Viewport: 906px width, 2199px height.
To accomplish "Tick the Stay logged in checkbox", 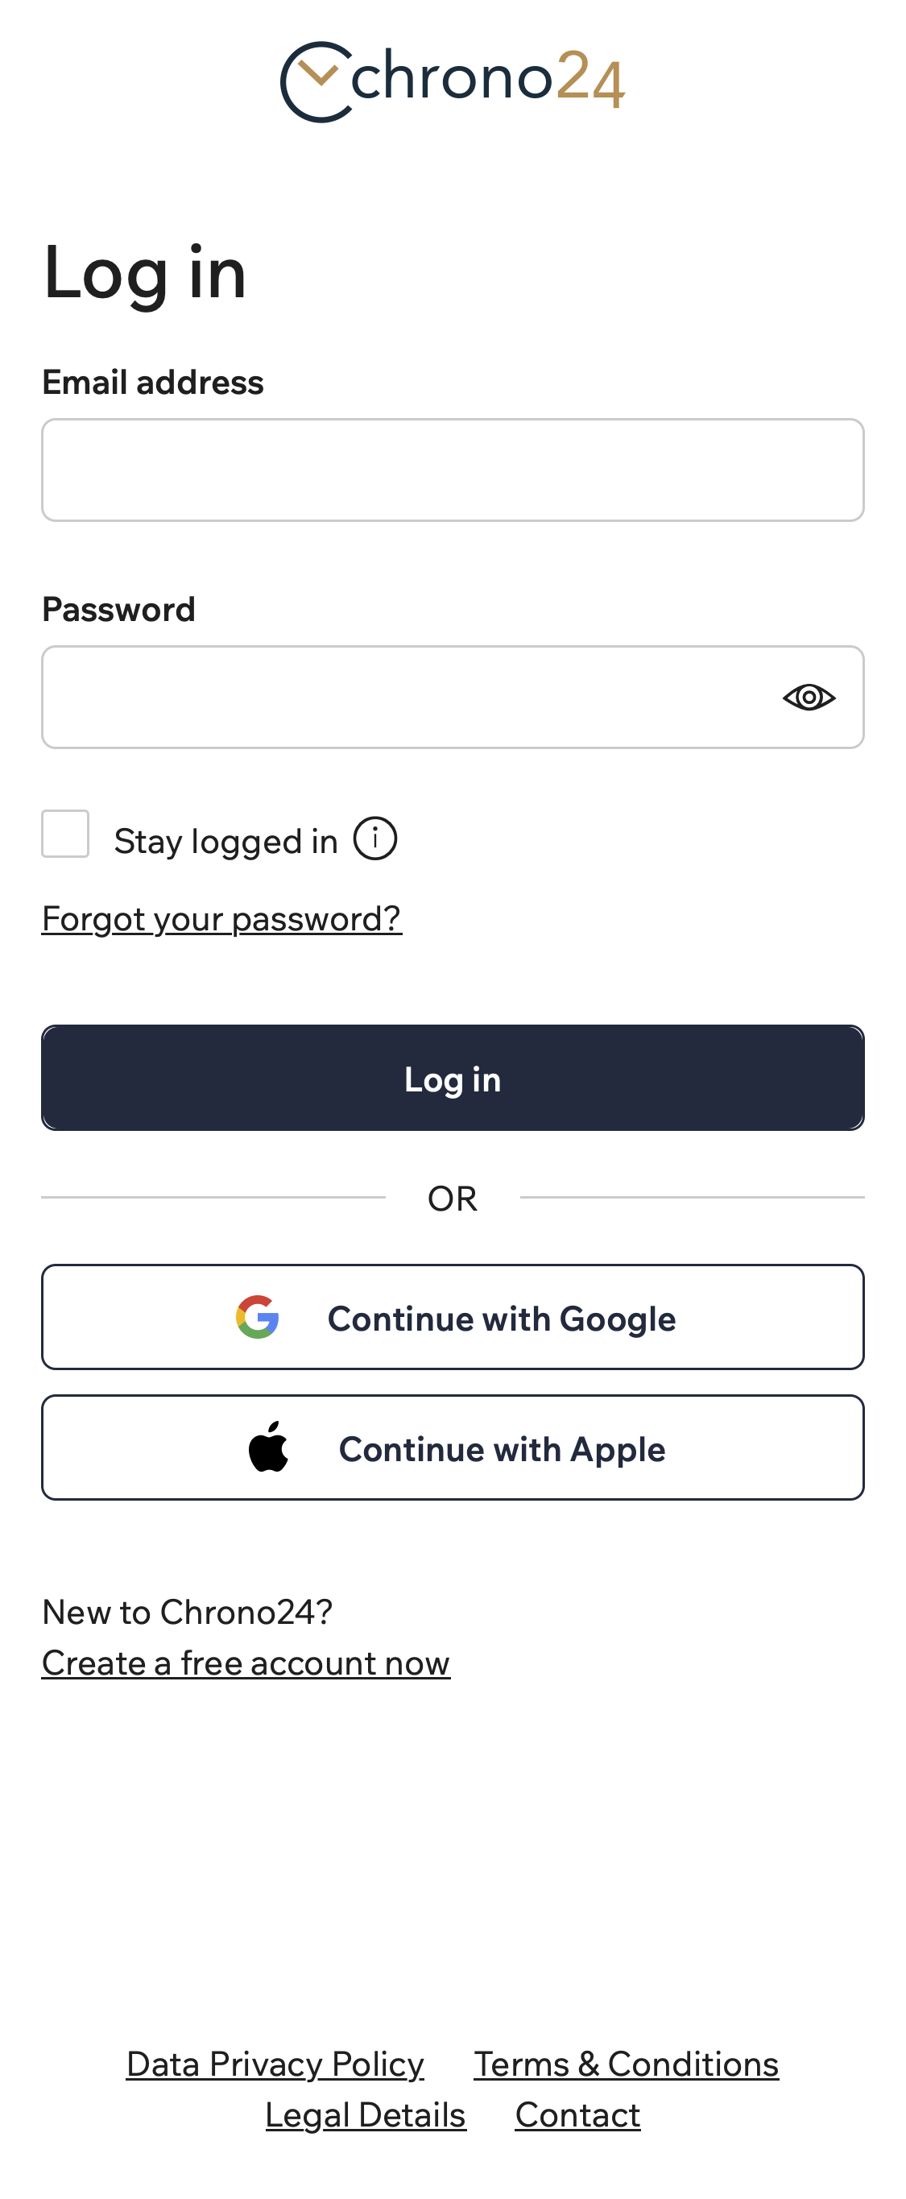I will pyautogui.click(x=66, y=834).
